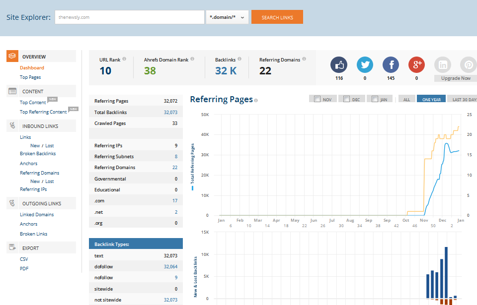
Task: Click the site URL input field
Action: click(x=130, y=17)
